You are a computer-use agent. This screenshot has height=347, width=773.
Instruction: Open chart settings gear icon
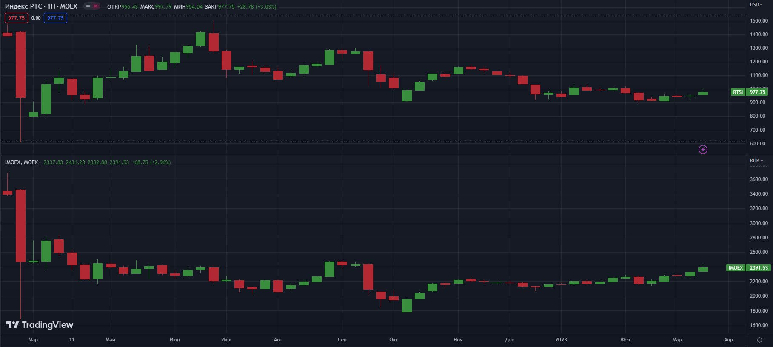tap(759, 340)
